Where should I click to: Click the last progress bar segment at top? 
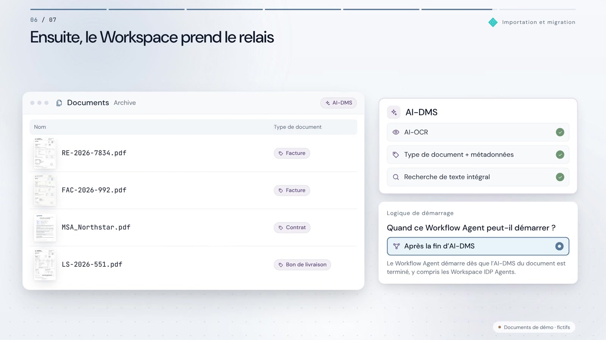pos(537,9)
